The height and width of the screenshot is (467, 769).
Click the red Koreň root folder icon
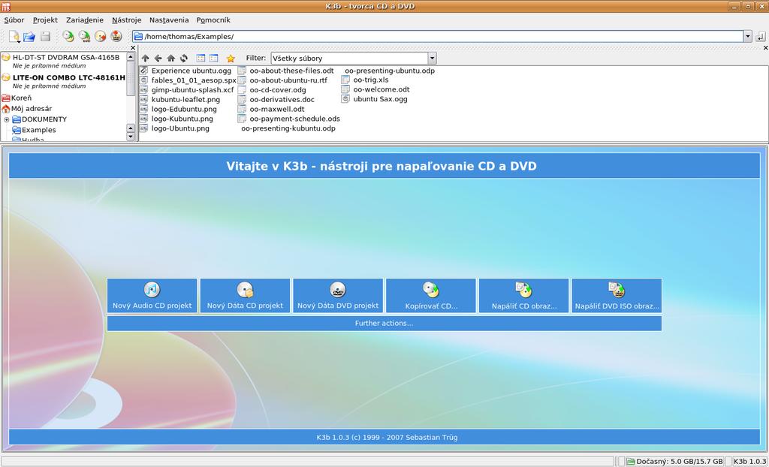(x=6, y=98)
